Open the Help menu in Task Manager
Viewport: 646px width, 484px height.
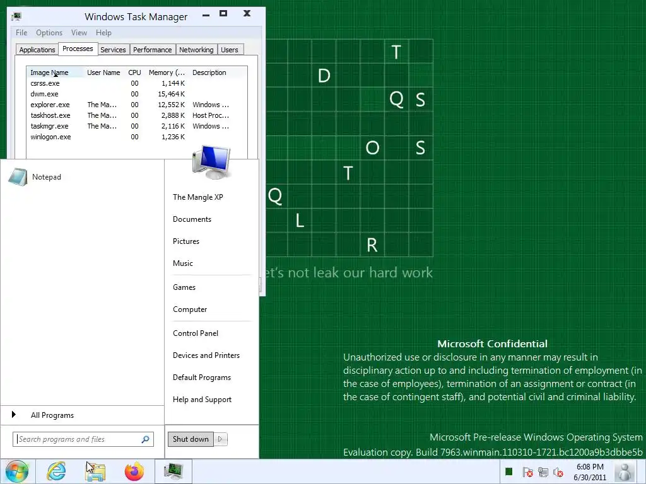coord(103,33)
